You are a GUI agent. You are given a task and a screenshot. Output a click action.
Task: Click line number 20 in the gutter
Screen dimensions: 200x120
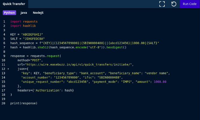point(4,103)
